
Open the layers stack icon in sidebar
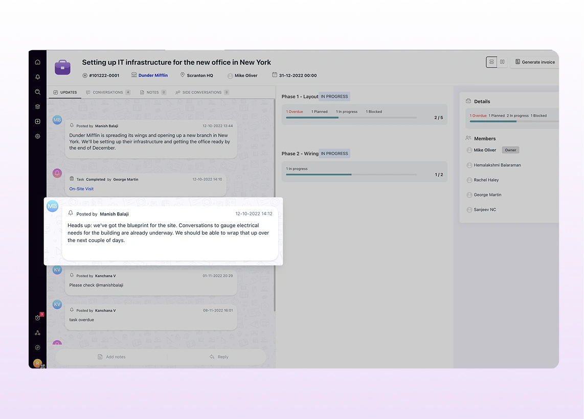click(37, 107)
